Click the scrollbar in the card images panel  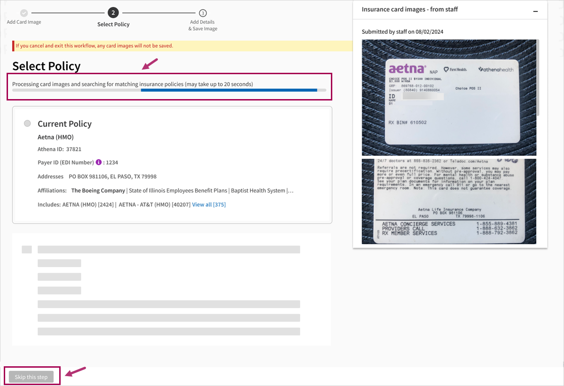[x=538, y=77]
